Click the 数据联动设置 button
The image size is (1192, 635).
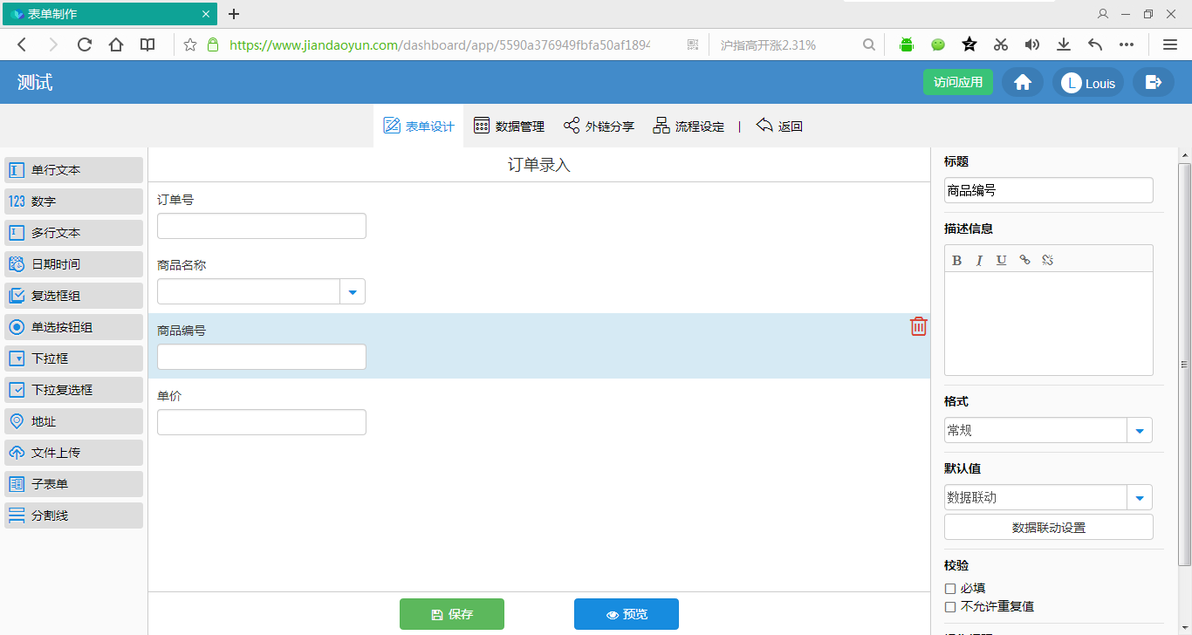tap(1048, 528)
